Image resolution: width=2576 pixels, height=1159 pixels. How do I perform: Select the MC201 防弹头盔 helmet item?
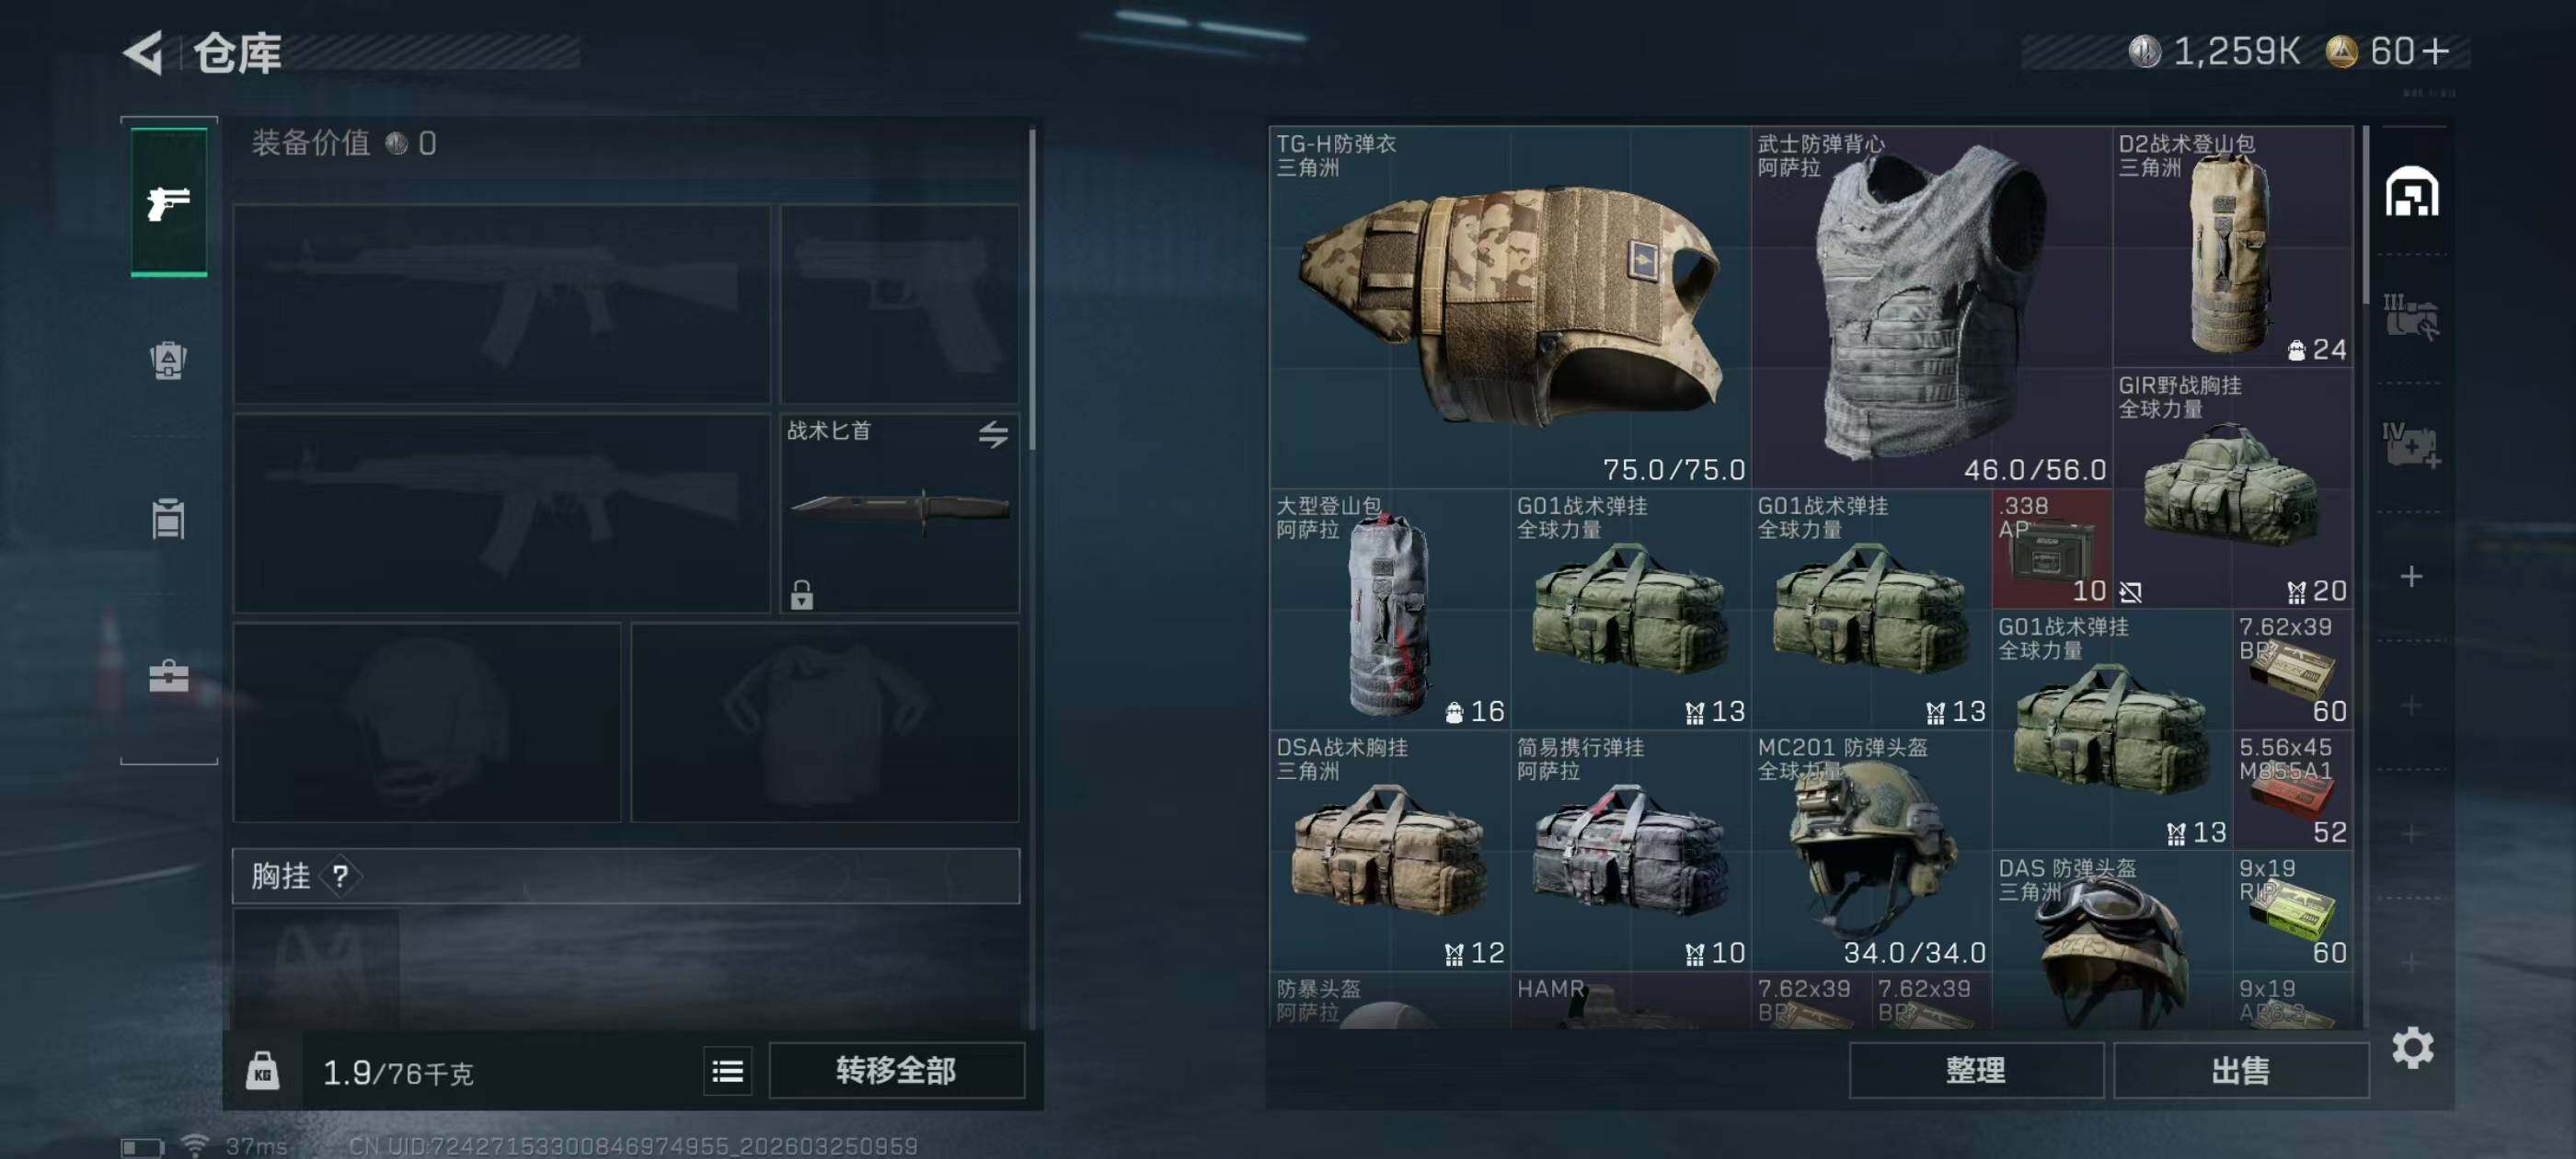1871,850
